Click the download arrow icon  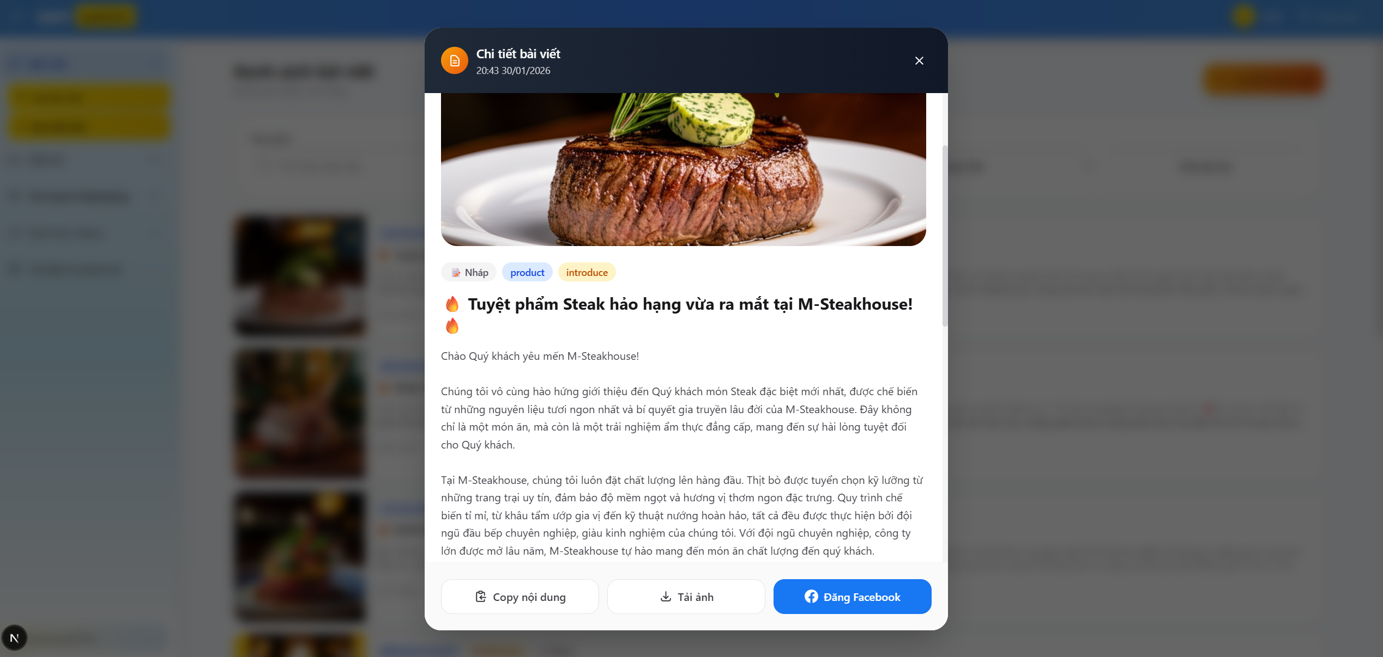pyautogui.click(x=666, y=597)
